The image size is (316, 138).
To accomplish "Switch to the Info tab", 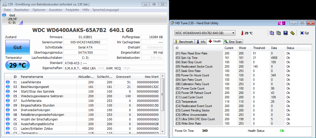I will pyautogui.click(x=201, y=42).
